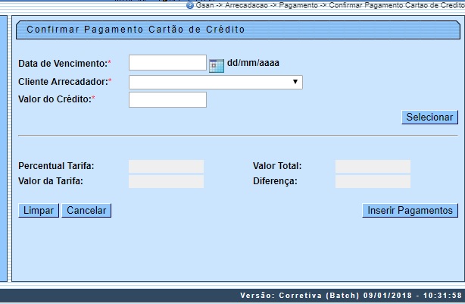Click the Inserir Pagamentos button
Screen dimensions: 465x304
[x=410, y=211]
